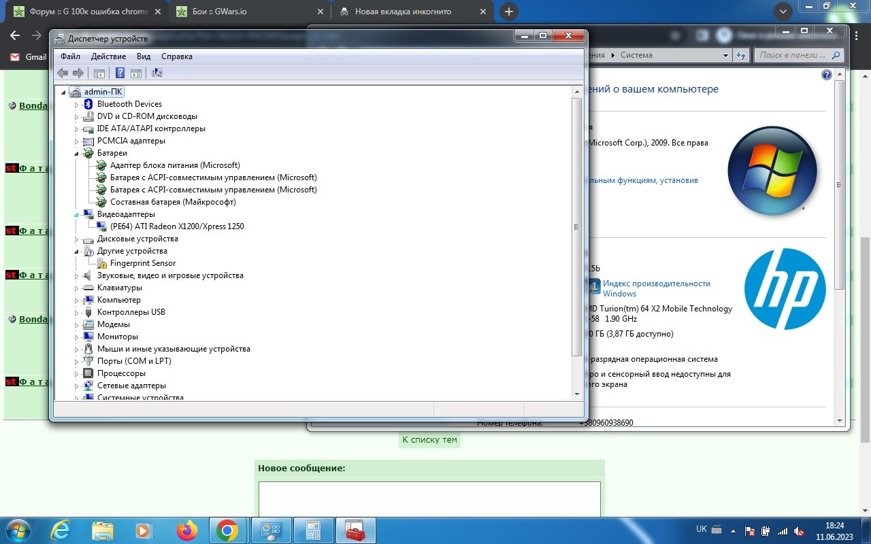Launch Internet Explorer from taskbar

[x=61, y=530]
